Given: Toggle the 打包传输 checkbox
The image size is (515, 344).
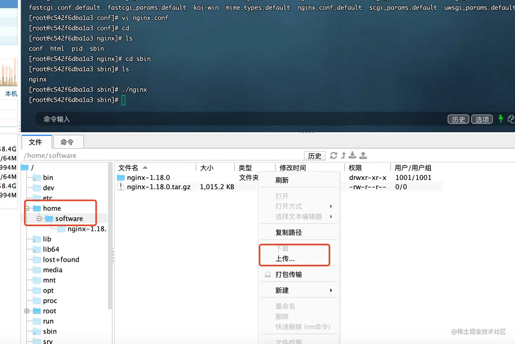Looking at the screenshot, I should pos(268,274).
